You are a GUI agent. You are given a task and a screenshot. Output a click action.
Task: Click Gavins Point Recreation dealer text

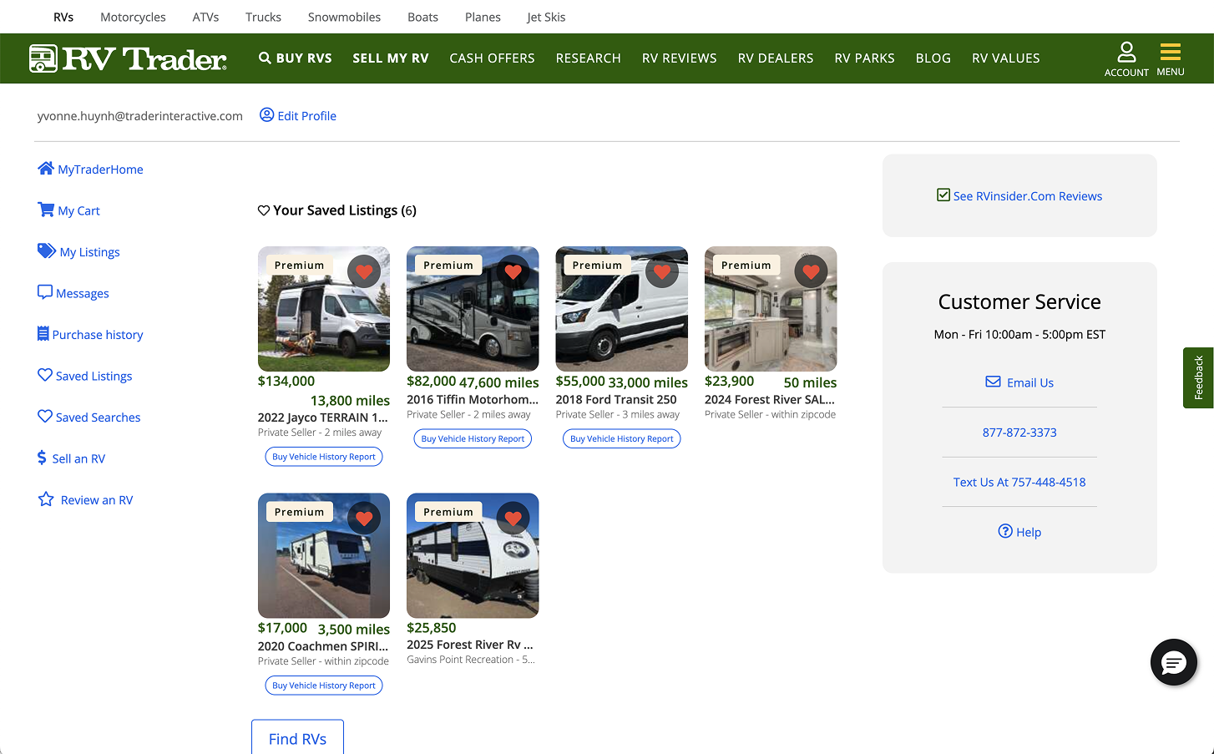471,660
